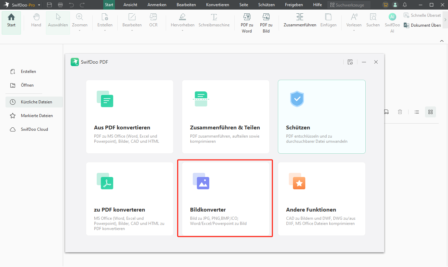448x267 pixels.
Task: Switch to list view
Action: pyautogui.click(x=417, y=112)
